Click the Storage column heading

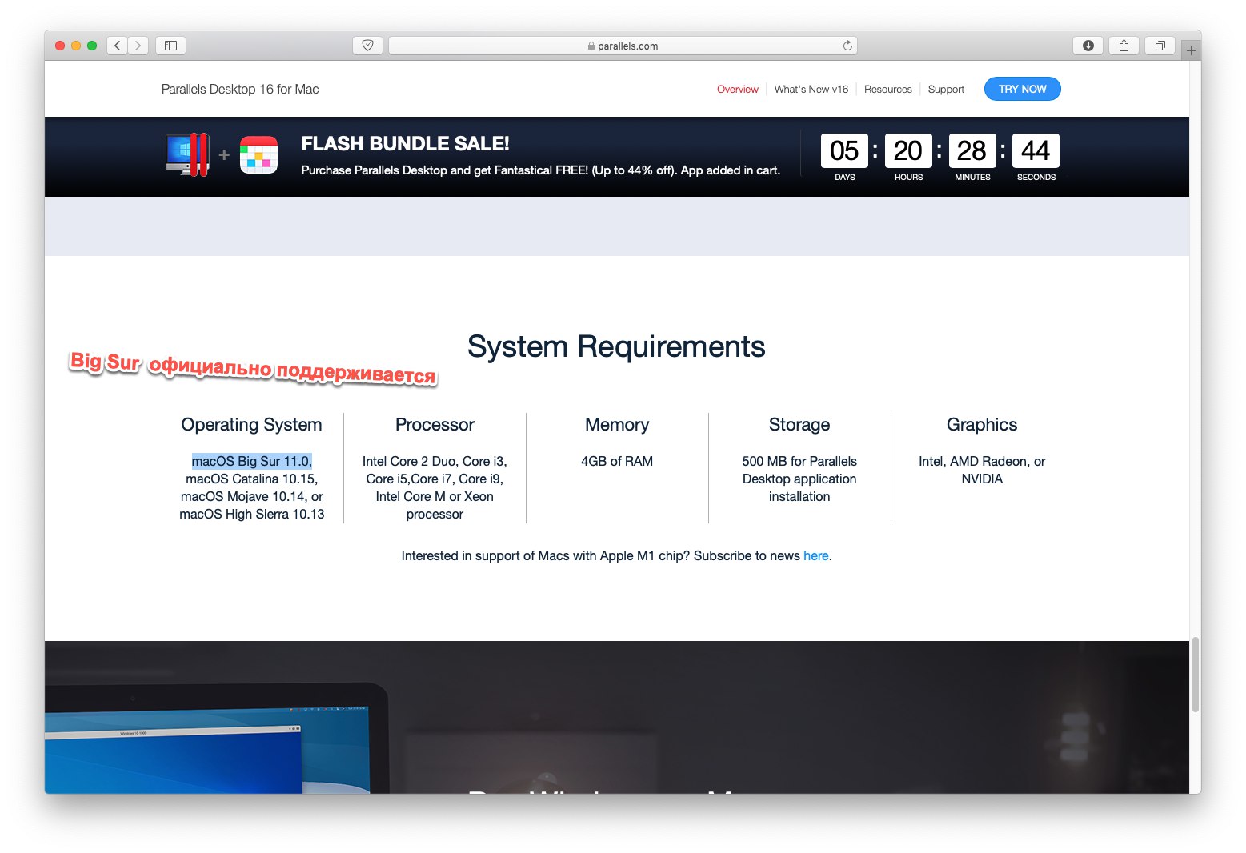tap(799, 425)
